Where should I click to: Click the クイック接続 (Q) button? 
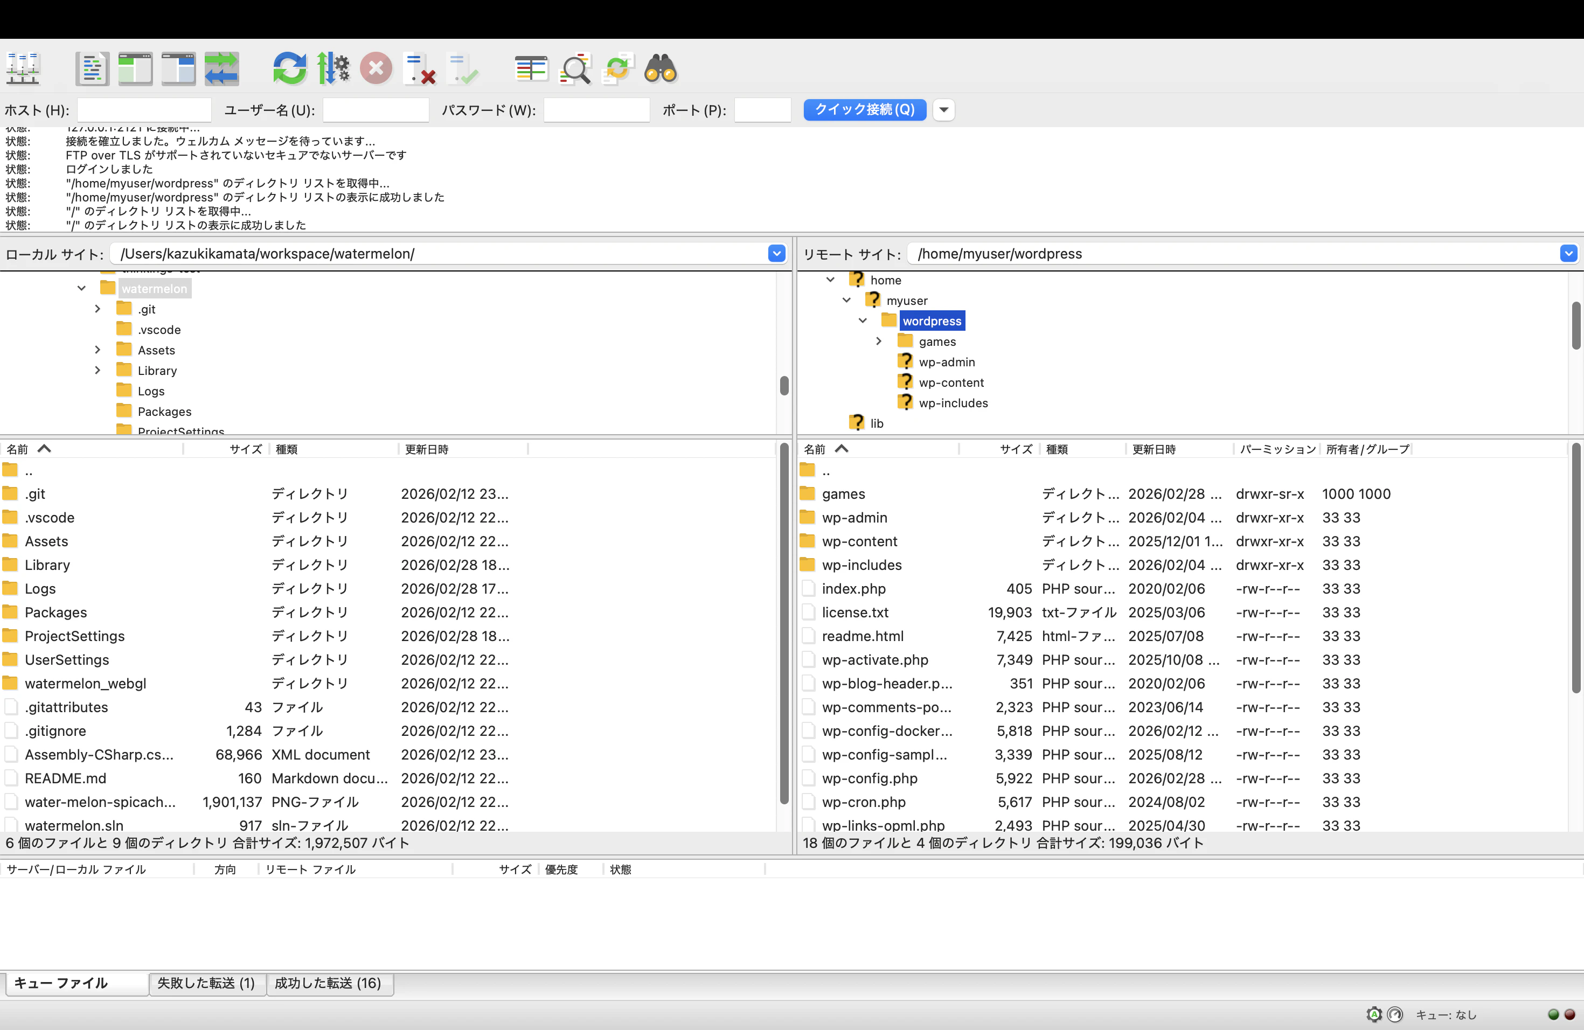tap(865, 110)
